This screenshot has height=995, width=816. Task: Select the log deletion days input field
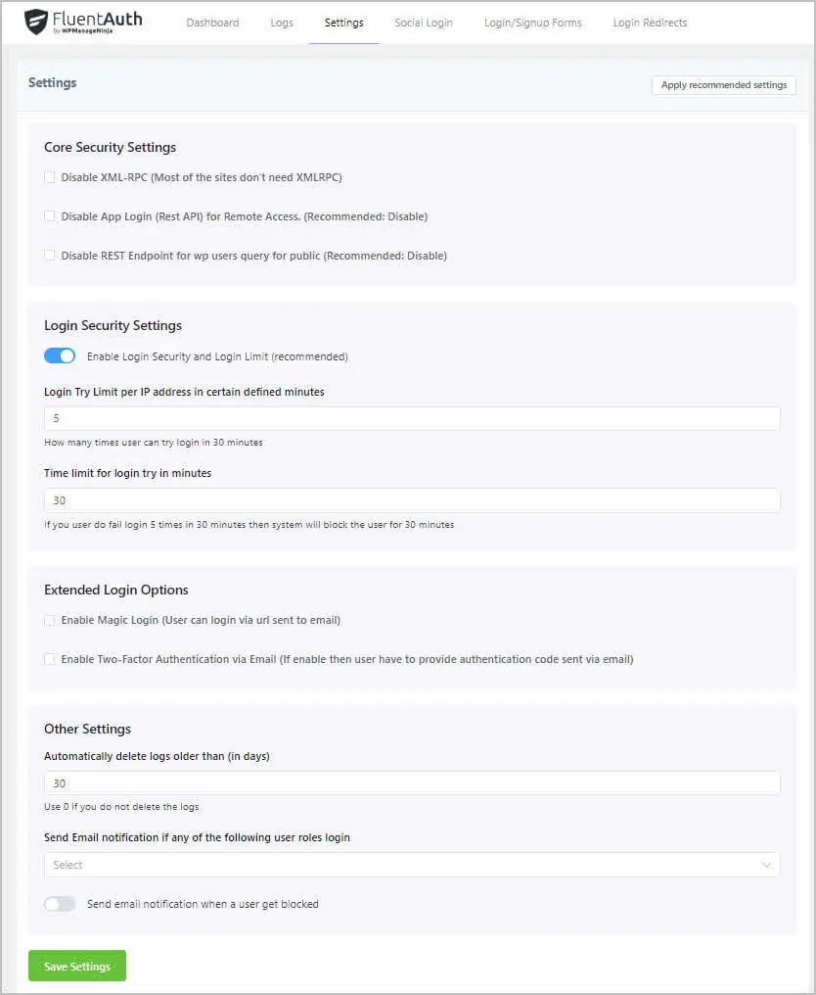411,782
